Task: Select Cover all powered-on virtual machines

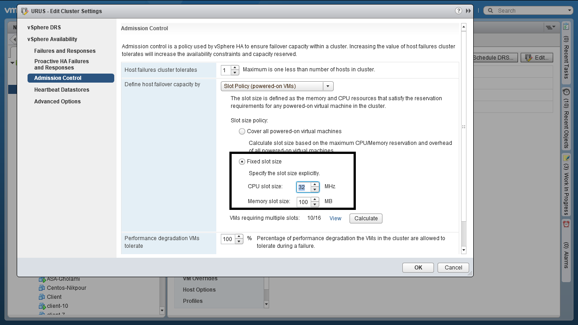Action: [242, 131]
